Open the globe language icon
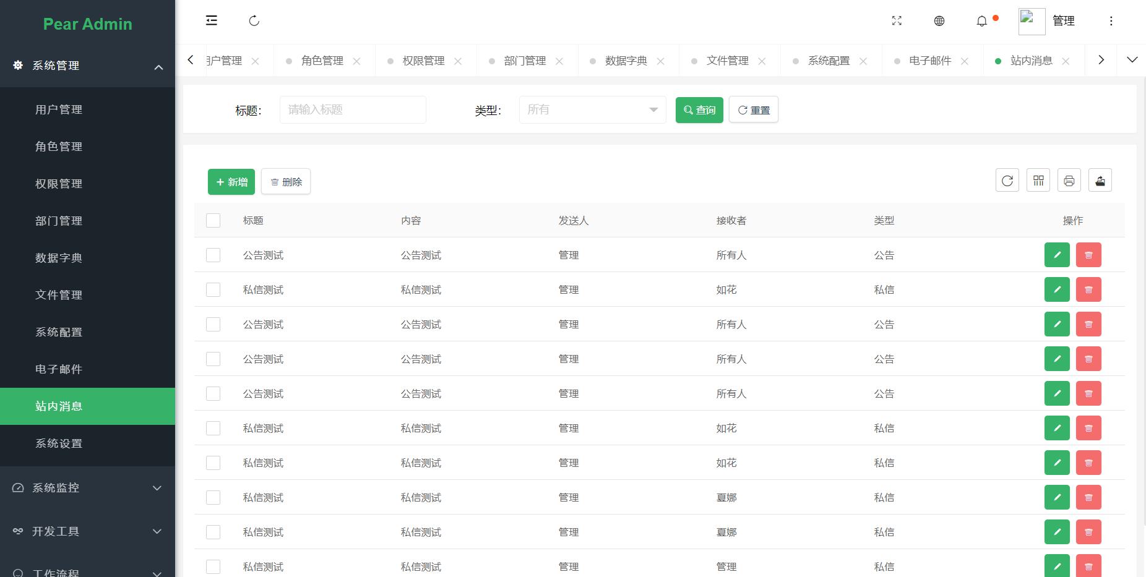The width and height of the screenshot is (1146, 577). tap(939, 21)
